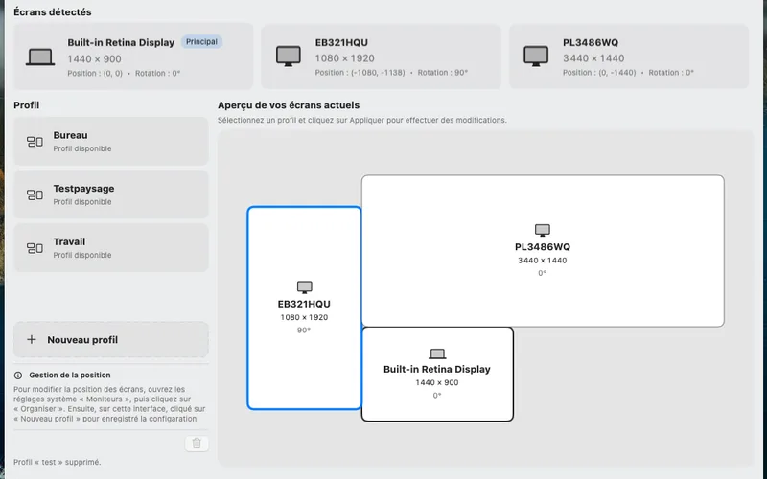The image size is (767, 479).
Task: Click 'Rotation : 90°' text
Action: pos(443,73)
